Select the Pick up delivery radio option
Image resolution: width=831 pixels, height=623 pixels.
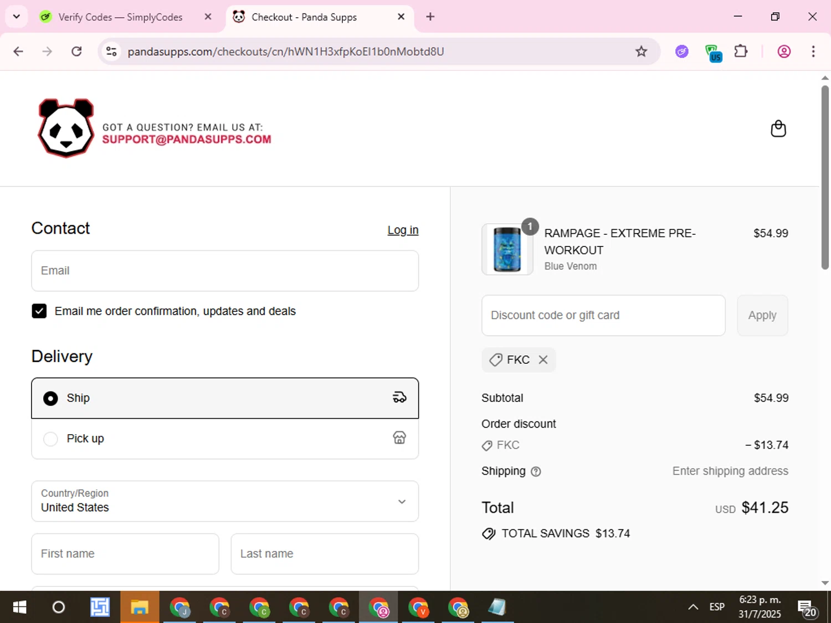point(50,439)
